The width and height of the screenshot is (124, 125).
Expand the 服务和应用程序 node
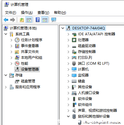[x=6, y=87]
